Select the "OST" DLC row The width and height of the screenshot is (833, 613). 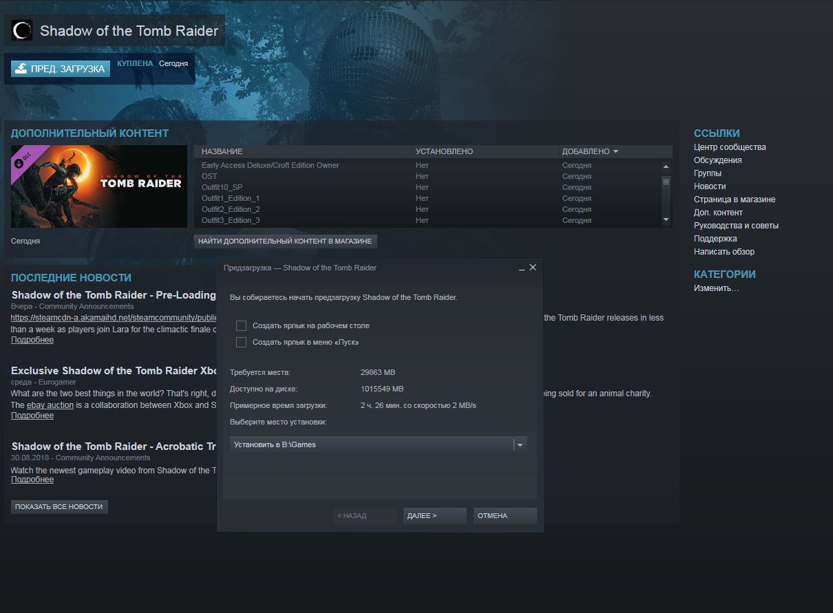click(427, 176)
